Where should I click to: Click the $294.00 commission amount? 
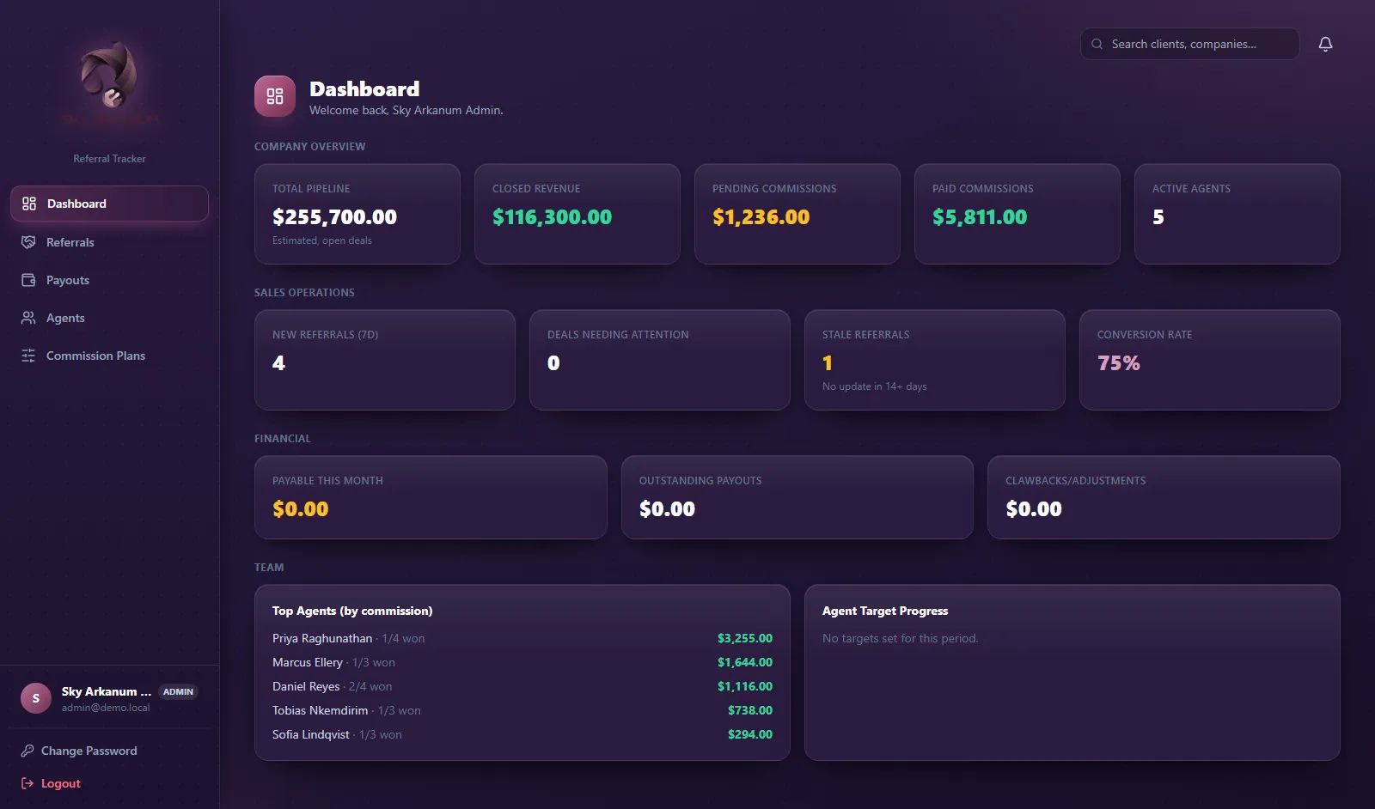tap(750, 734)
